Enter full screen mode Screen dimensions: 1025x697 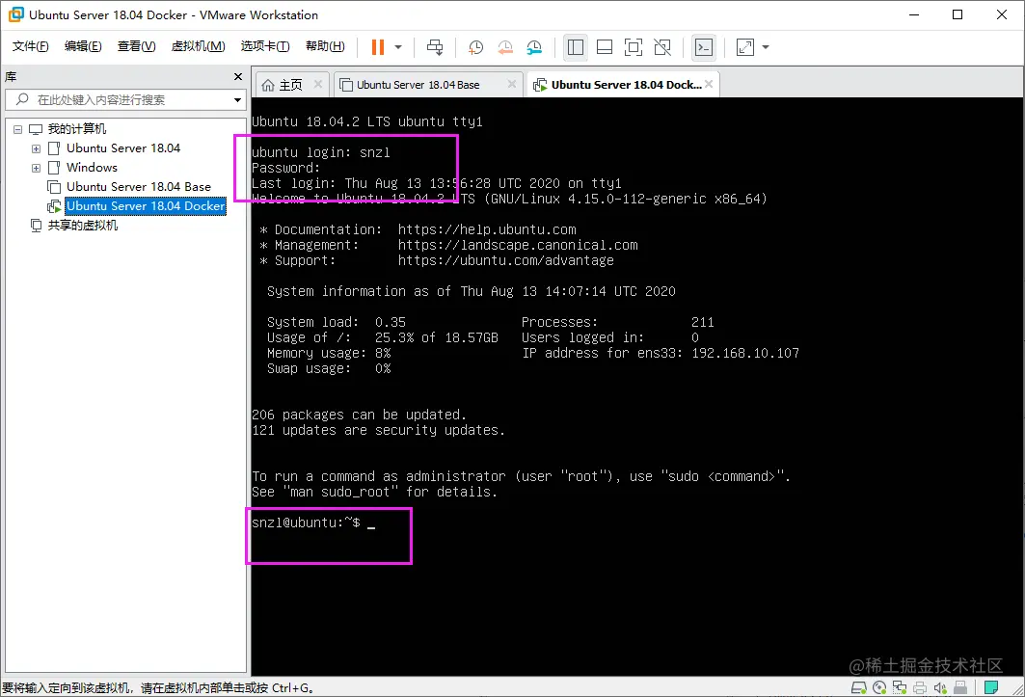634,47
